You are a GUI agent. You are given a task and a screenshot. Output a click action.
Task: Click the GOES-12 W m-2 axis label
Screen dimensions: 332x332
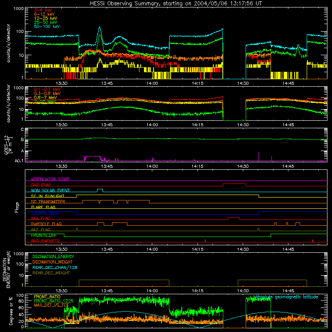[x=8, y=145]
